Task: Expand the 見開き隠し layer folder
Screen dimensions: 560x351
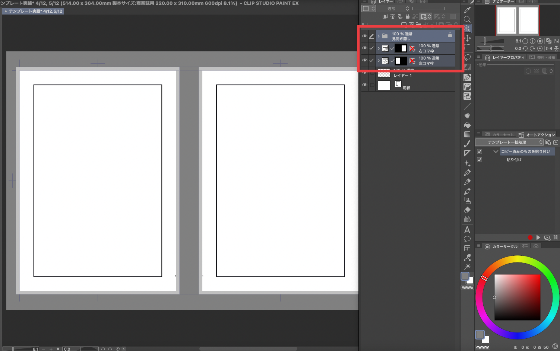Action: (x=379, y=36)
